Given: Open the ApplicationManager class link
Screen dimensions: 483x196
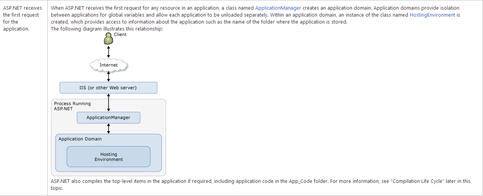Looking at the screenshot, I should click(278, 8).
